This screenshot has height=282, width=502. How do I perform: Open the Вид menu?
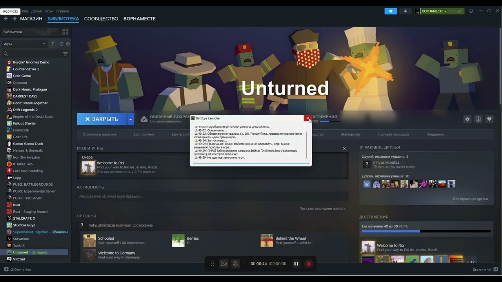25,11
